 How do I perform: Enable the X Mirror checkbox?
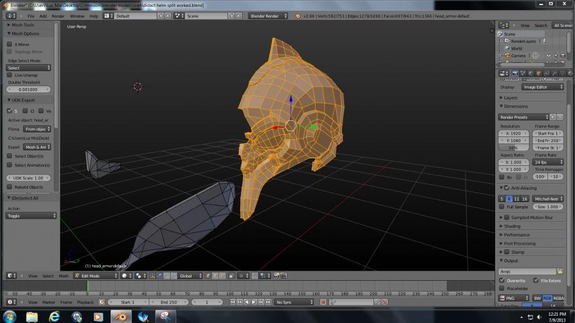click(x=10, y=44)
